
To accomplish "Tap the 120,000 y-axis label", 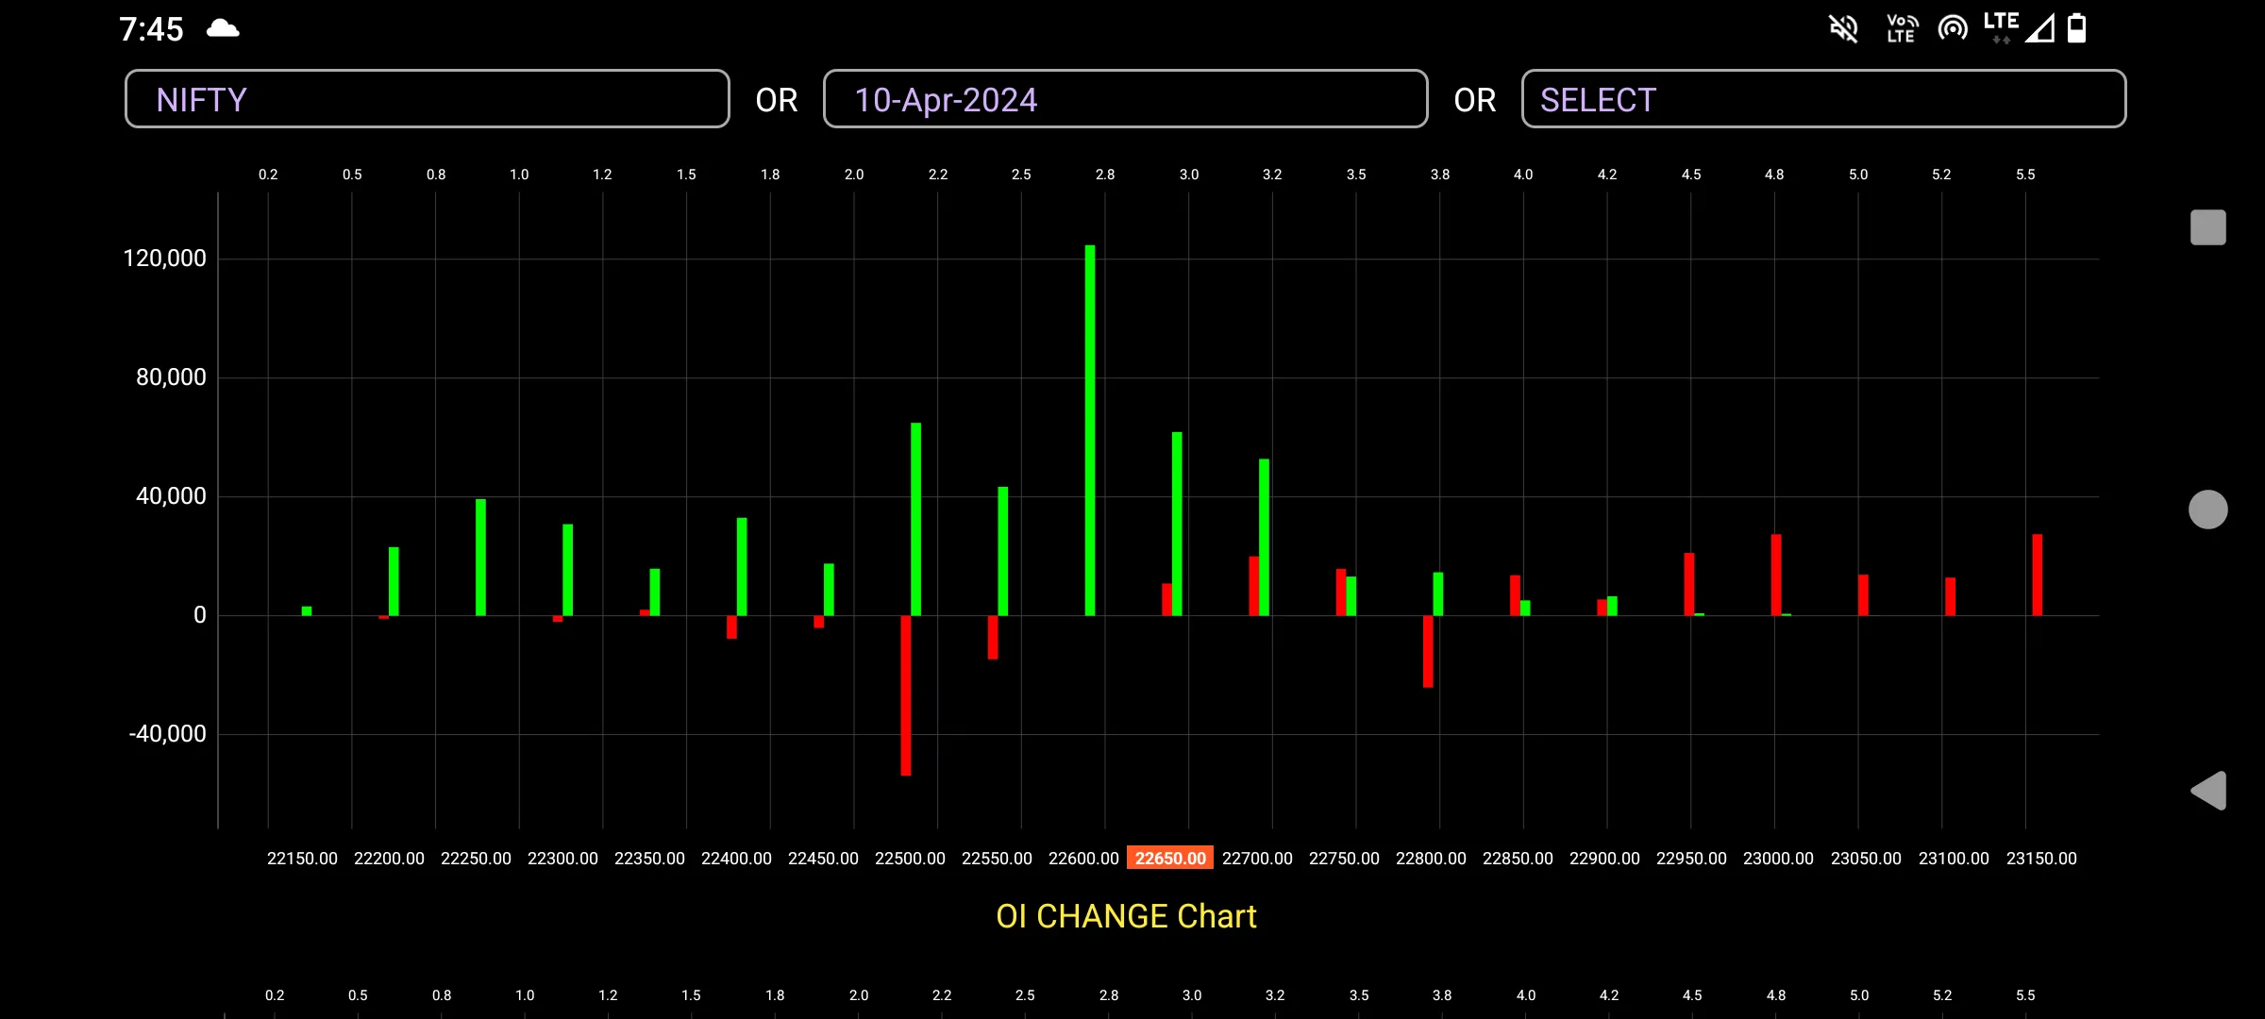I will (x=164, y=259).
